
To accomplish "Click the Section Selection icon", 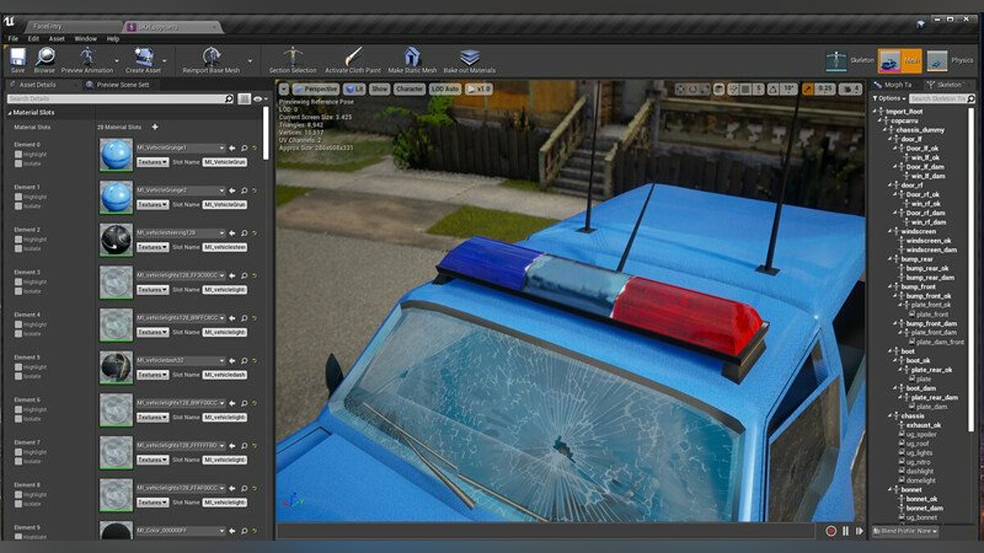I will (x=292, y=57).
